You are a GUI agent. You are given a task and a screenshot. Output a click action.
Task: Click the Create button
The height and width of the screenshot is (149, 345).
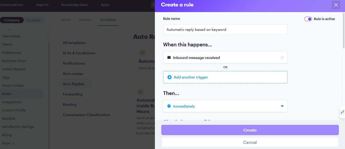tap(250, 130)
